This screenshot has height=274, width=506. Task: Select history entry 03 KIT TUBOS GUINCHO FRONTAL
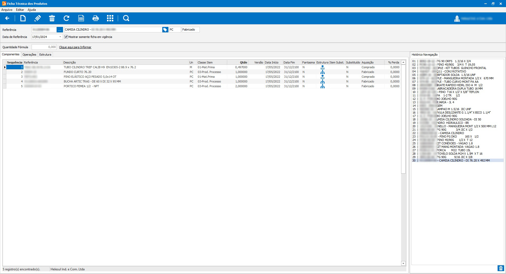pos(458,68)
